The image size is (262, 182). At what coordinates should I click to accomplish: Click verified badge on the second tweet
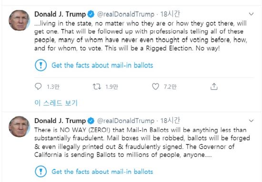91,121
